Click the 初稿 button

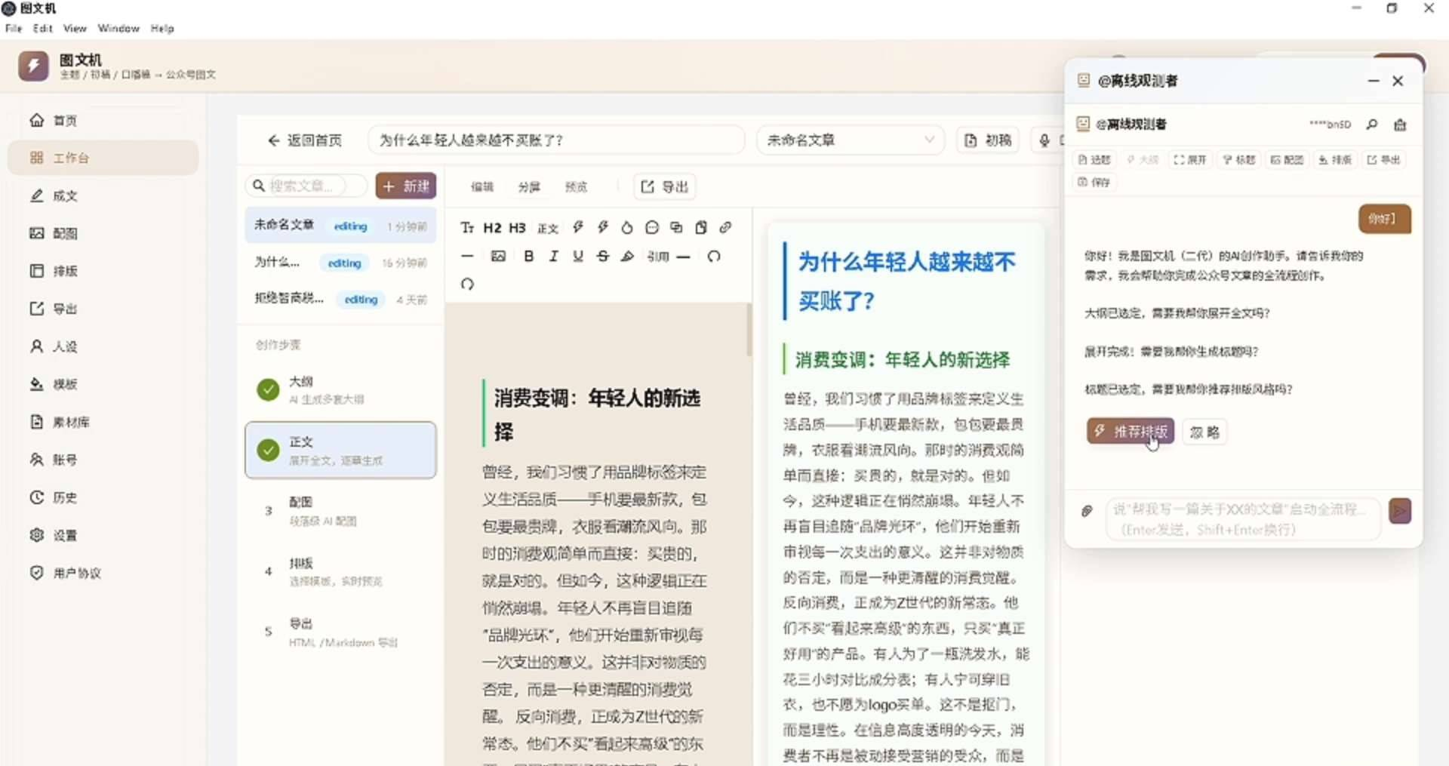coord(989,140)
